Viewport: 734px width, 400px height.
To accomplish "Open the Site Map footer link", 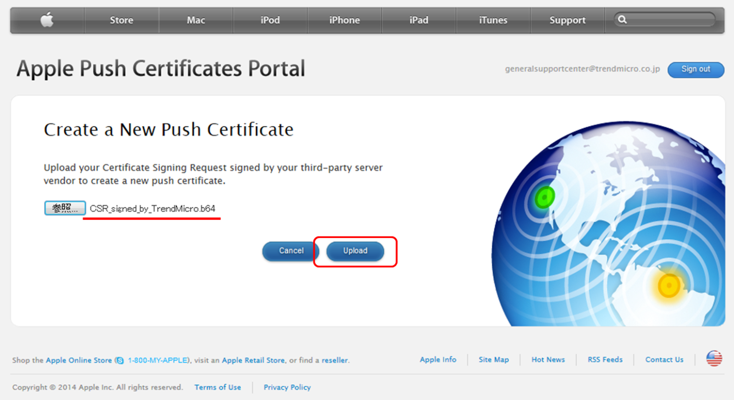I will click(494, 360).
